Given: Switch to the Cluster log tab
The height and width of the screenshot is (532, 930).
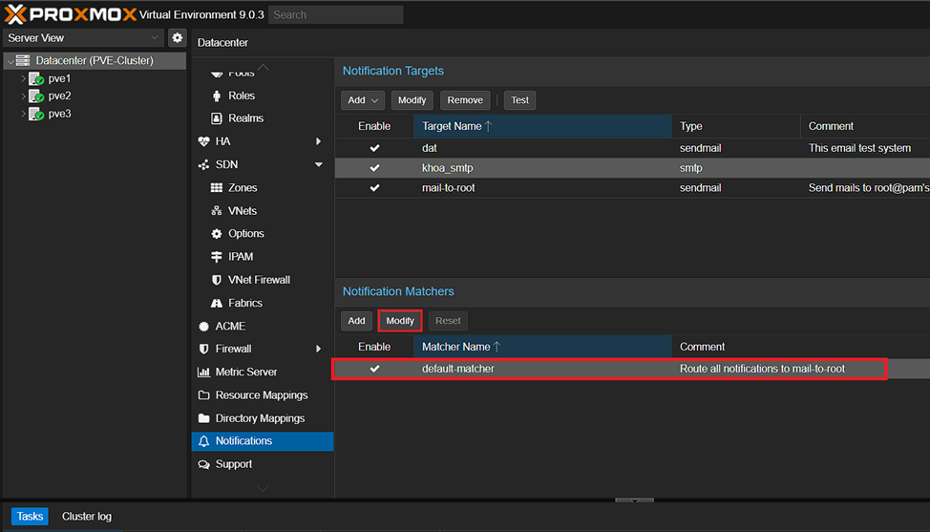Looking at the screenshot, I should (x=87, y=517).
